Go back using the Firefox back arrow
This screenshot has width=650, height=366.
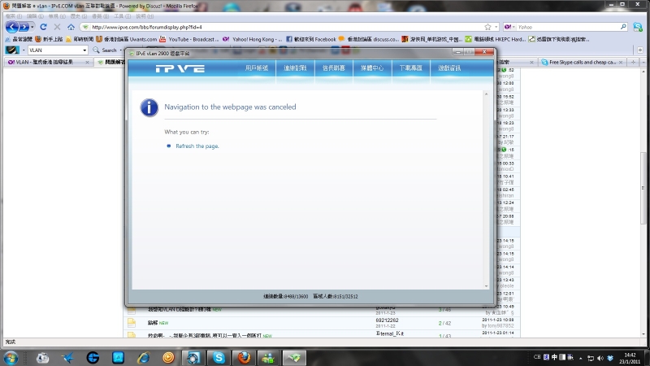11,27
